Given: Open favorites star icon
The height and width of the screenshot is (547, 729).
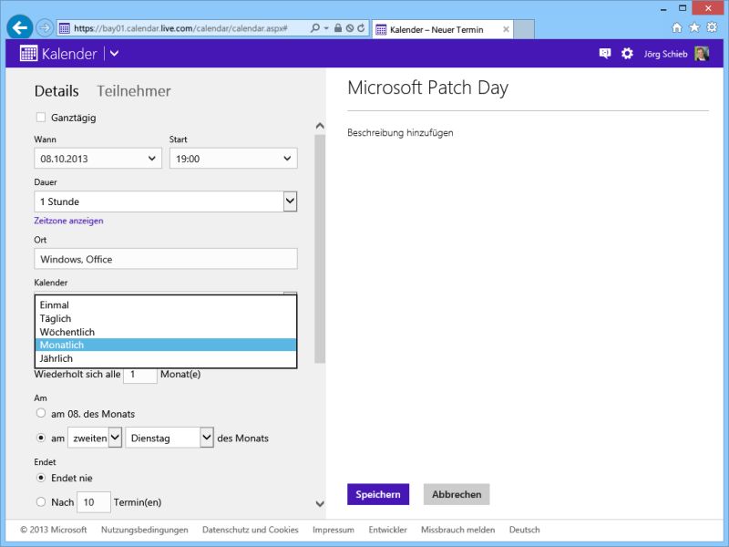Looking at the screenshot, I should [694, 27].
